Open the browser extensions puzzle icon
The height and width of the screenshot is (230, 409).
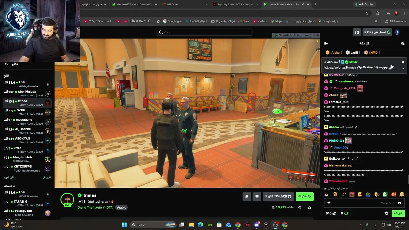[377, 13]
